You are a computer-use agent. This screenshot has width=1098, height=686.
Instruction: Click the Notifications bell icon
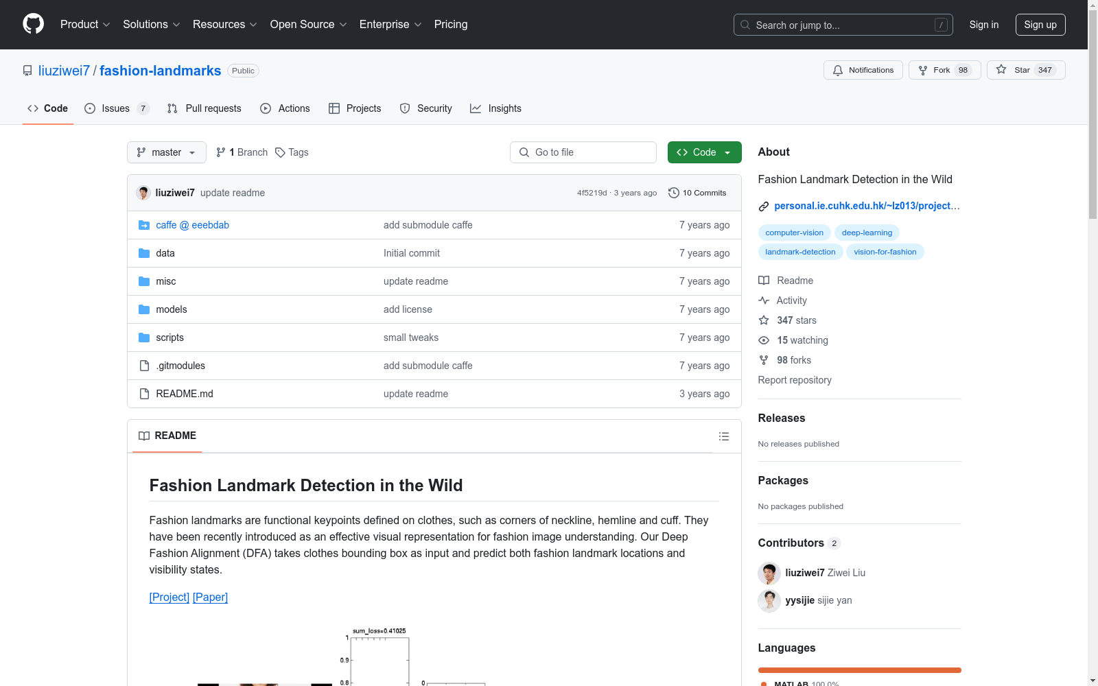[838, 70]
